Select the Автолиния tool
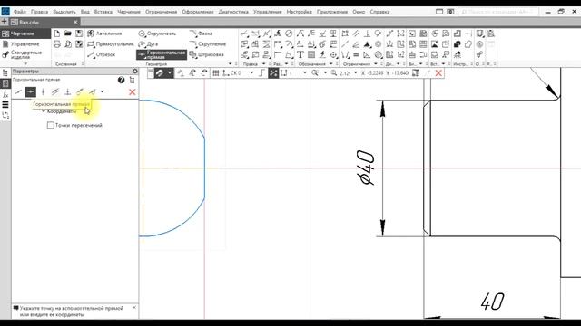This screenshot has height=326, width=581. click(104, 34)
